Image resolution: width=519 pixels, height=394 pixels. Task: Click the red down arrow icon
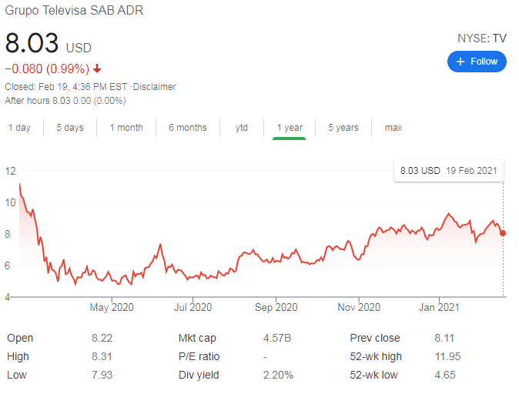[x=97, y=68]
